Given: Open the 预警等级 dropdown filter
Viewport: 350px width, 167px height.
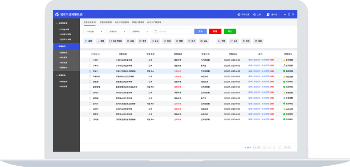Looking at the screenshot, I should (x=140, y=31).
